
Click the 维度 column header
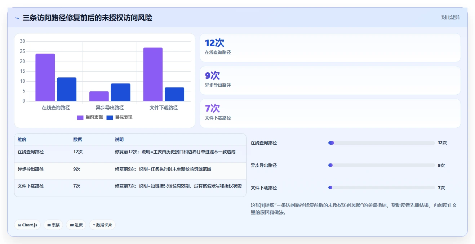(x=22, y=140)
